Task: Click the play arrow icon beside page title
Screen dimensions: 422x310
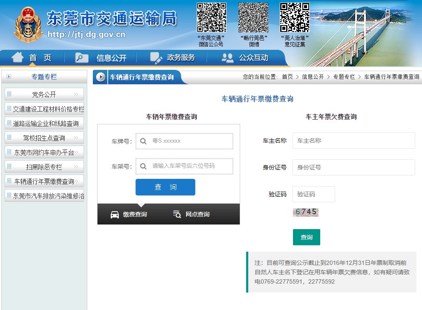Action: click(100, 77)
